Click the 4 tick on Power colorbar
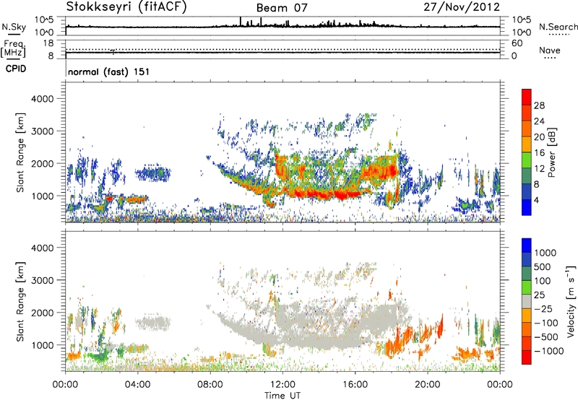The width and height of the screenshot is (578, 400). tap(537, 201)
